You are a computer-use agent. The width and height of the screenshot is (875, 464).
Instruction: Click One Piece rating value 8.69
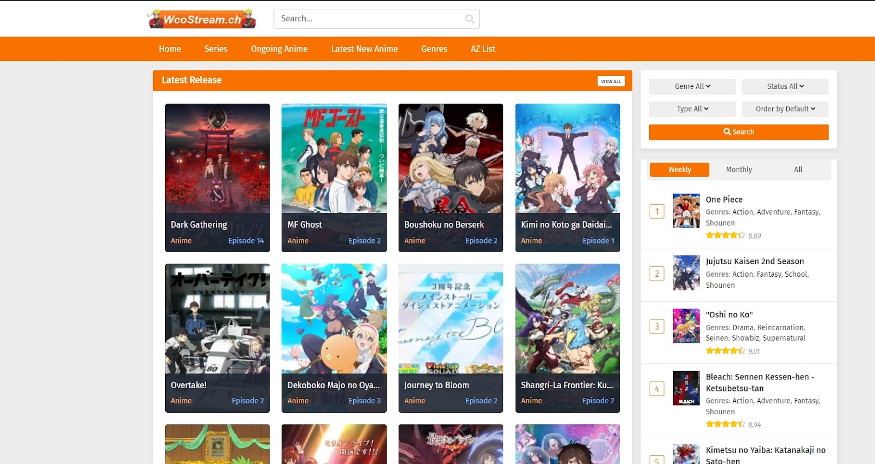tap(755, 236)
